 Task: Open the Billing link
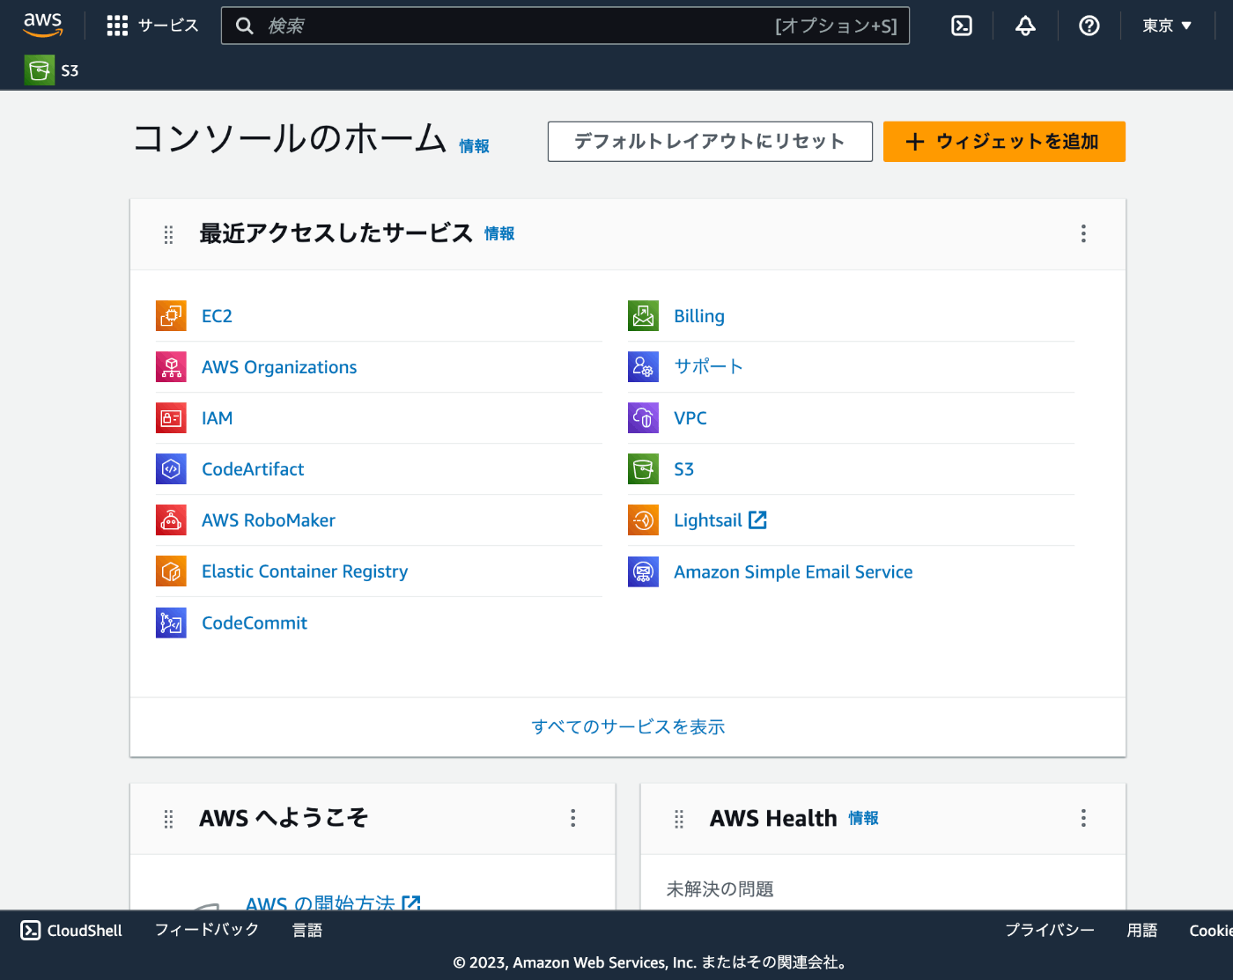(699, 316)
